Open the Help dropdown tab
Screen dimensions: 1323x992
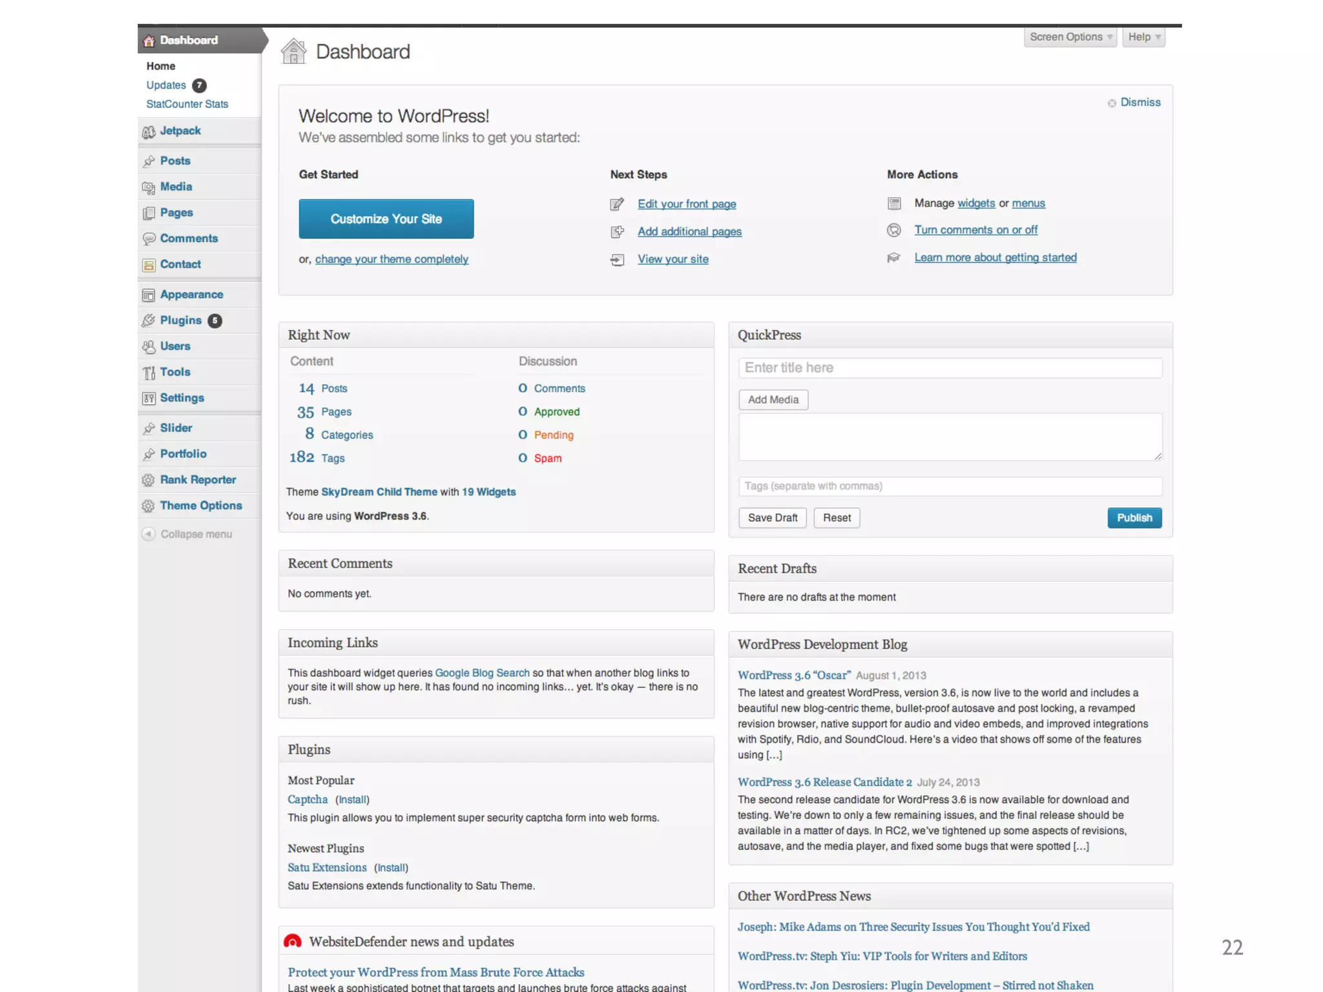coord(1143,37)
